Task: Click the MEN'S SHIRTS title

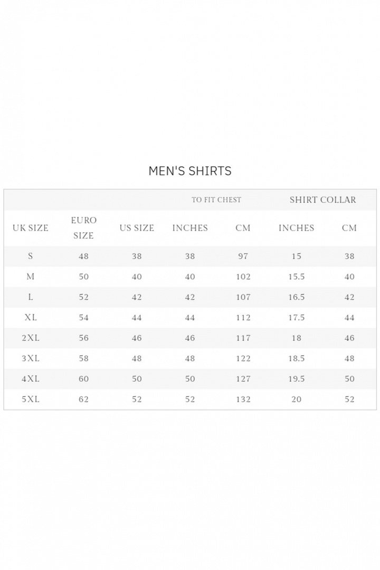Action: [190, 171]
